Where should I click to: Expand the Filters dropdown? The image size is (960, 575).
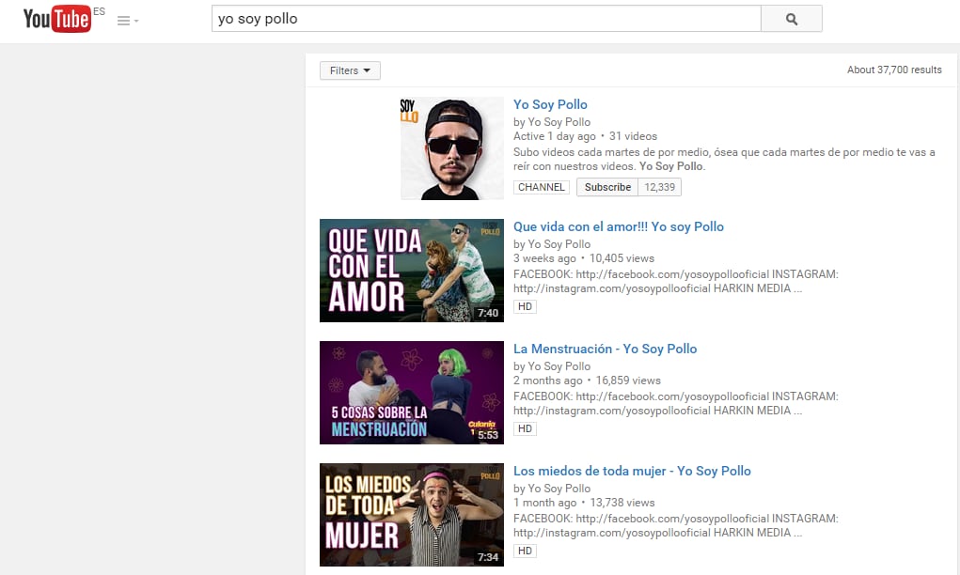350,70
